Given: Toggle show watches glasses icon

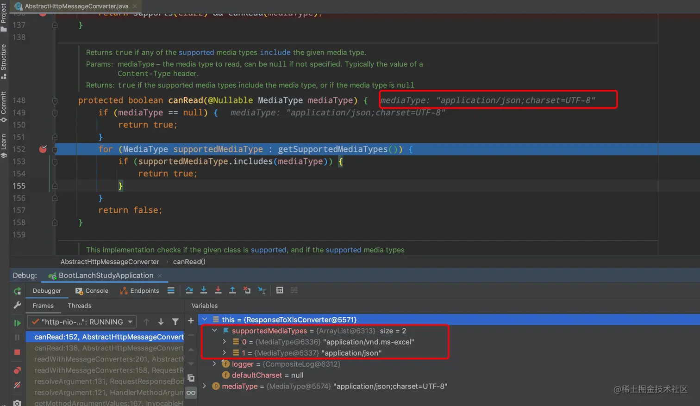Looking at the screenshot, I should [191, 393].
